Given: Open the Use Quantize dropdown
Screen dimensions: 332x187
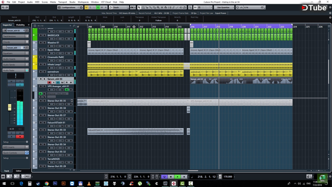Looking at the screenshot, I should point(224,7).
